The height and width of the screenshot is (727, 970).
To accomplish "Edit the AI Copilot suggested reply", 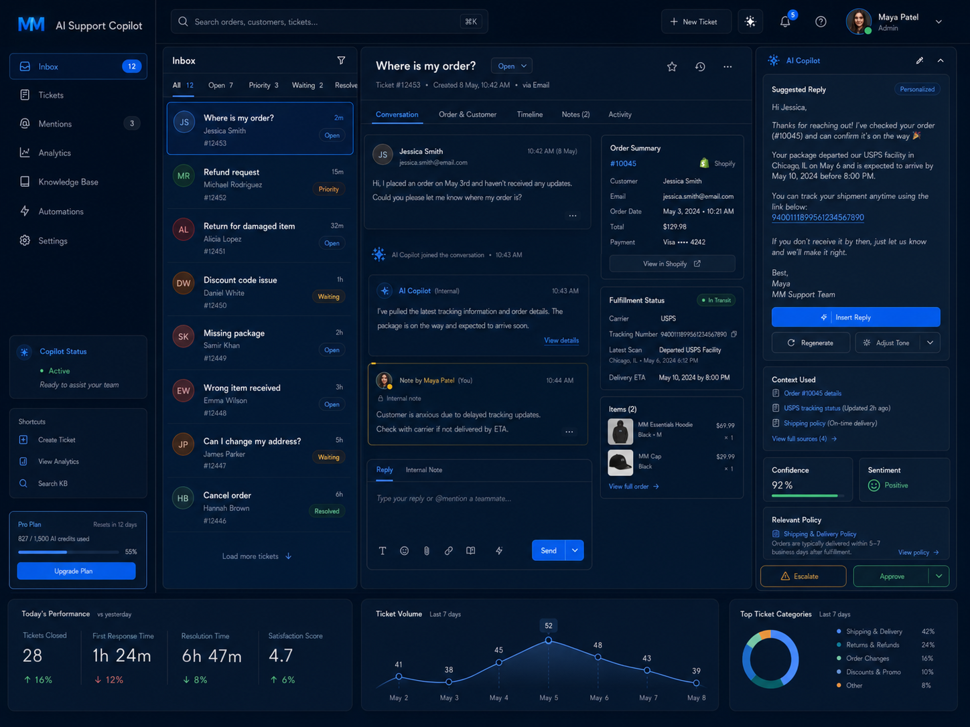I will (920, 60).
